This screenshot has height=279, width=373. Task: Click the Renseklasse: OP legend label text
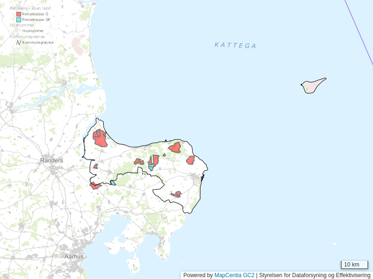coord(36,20)
